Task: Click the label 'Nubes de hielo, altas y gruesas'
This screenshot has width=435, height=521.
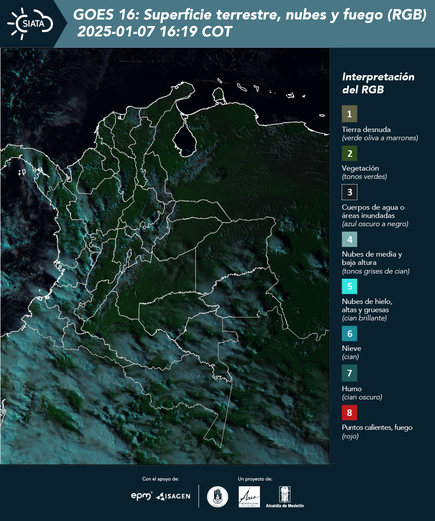Action: point(367,306)
